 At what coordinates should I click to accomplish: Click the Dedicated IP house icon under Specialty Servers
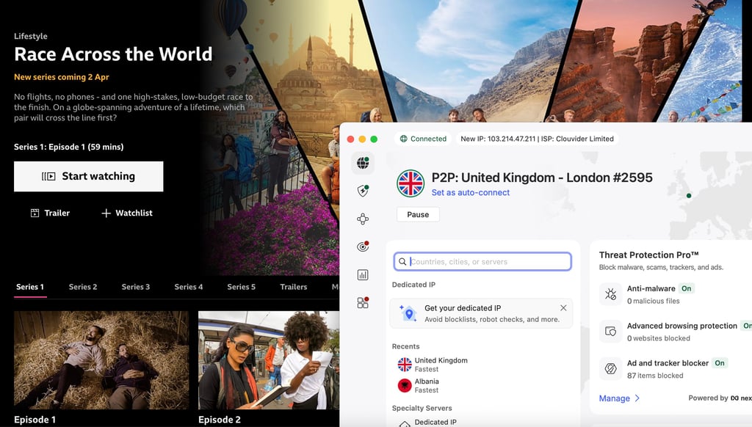405,424
